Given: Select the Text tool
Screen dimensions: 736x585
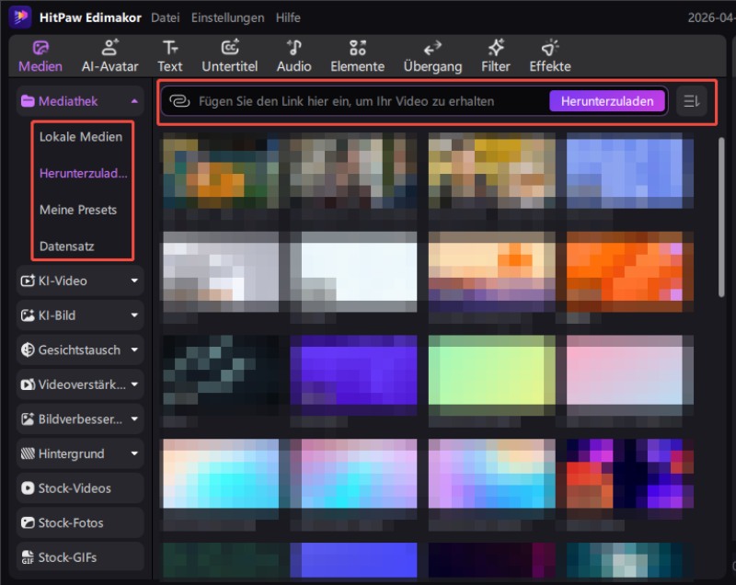Looking at the screenshot, I should tap(170, 56).
